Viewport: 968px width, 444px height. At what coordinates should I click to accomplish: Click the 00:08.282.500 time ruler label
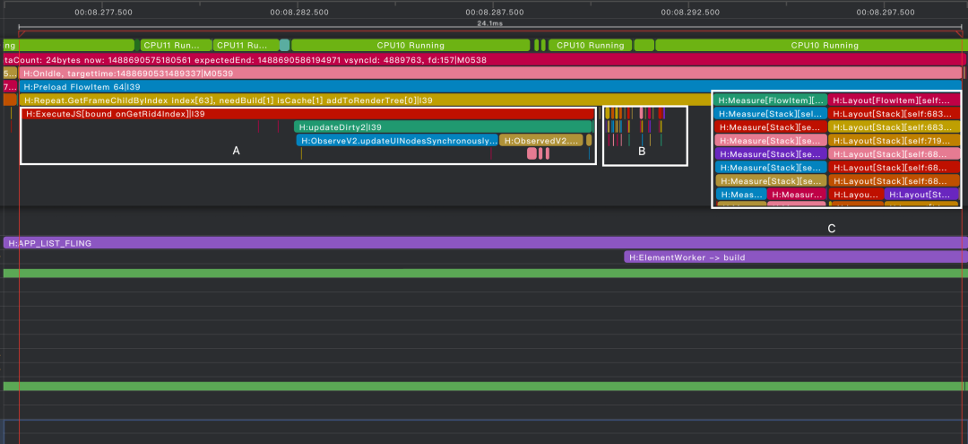(x=298, y=12)
